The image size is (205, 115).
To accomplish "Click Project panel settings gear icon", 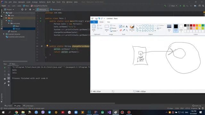I will pos(30,10).
